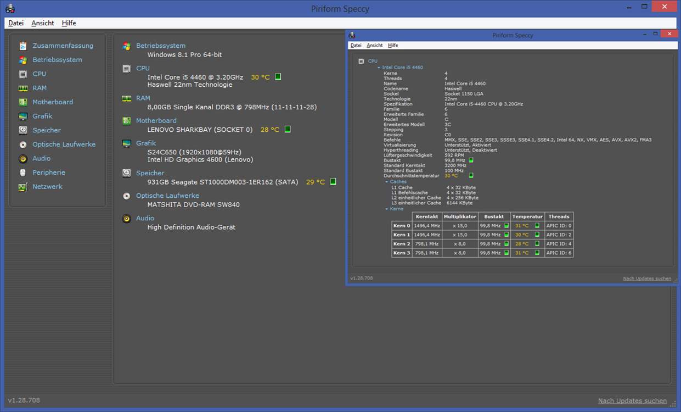
Task: Click version v1.28.708 in main status bar
Action: [x=24, y=400]
